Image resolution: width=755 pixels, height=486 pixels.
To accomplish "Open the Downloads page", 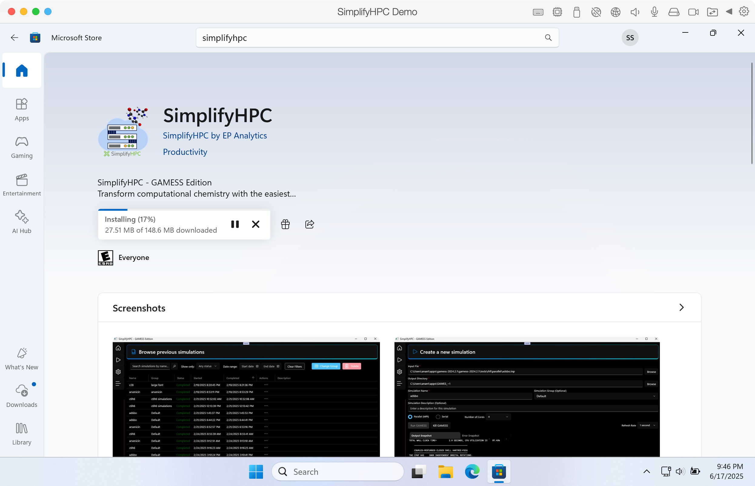I will click(22, 396).
